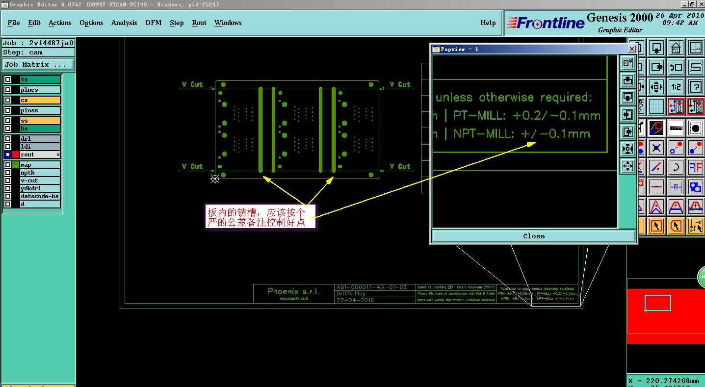Click Popview's pan right arrow icon

point(627,131)
